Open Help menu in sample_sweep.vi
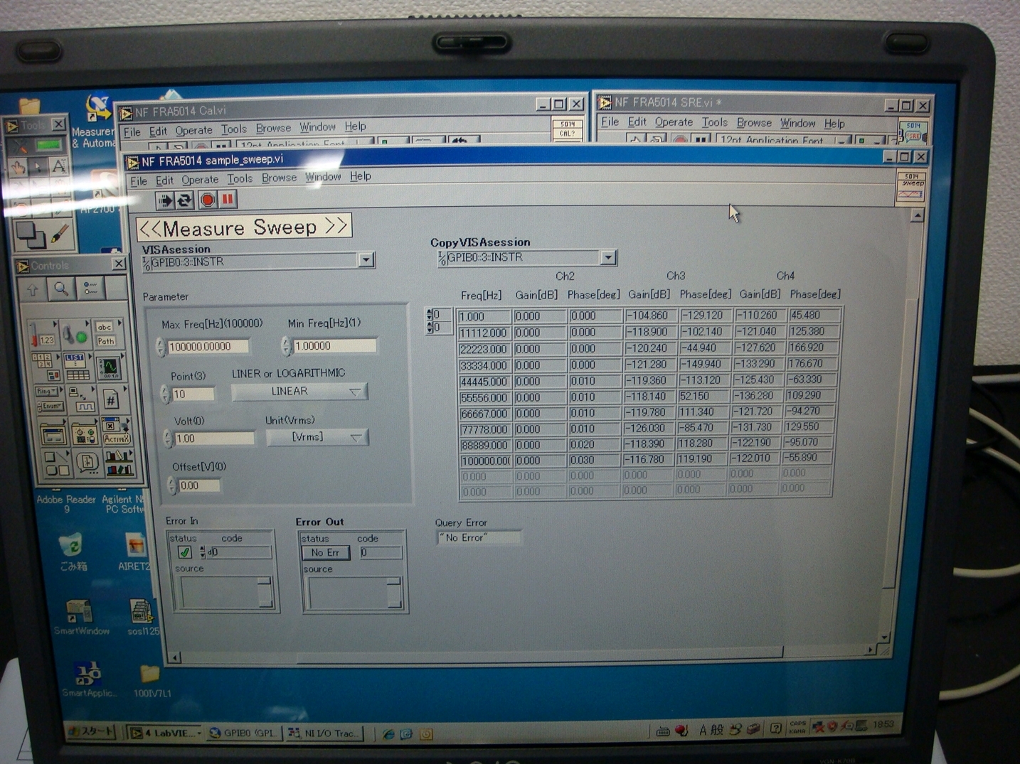This screenshot has height=764, width=1020. tap(361, 176)
